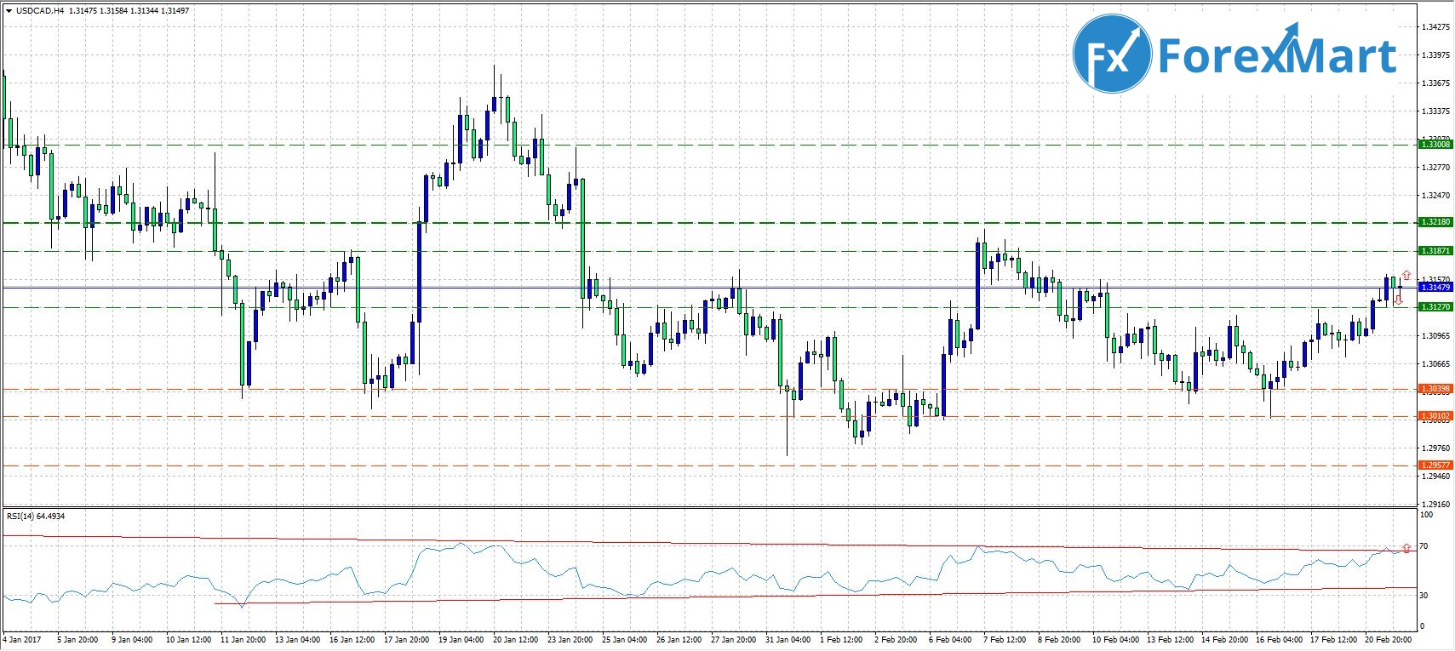Select the red down arrow below the last candle

[1399, 300]
